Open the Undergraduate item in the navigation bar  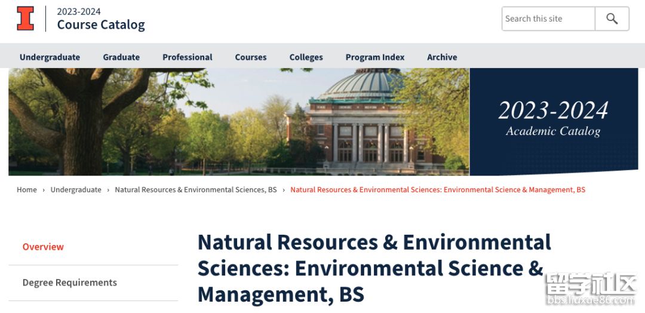pyautogui.click(x=50, y=57)
